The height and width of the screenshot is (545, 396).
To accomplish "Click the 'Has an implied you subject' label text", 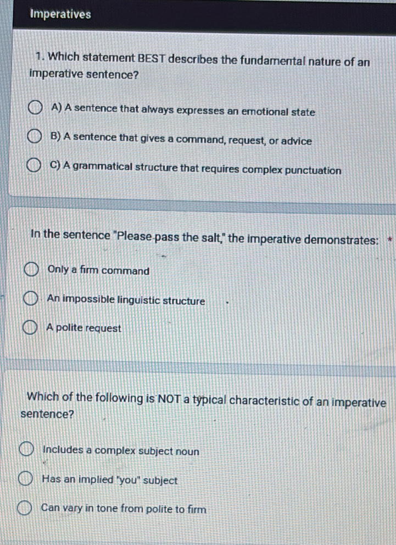I will 110,480.
